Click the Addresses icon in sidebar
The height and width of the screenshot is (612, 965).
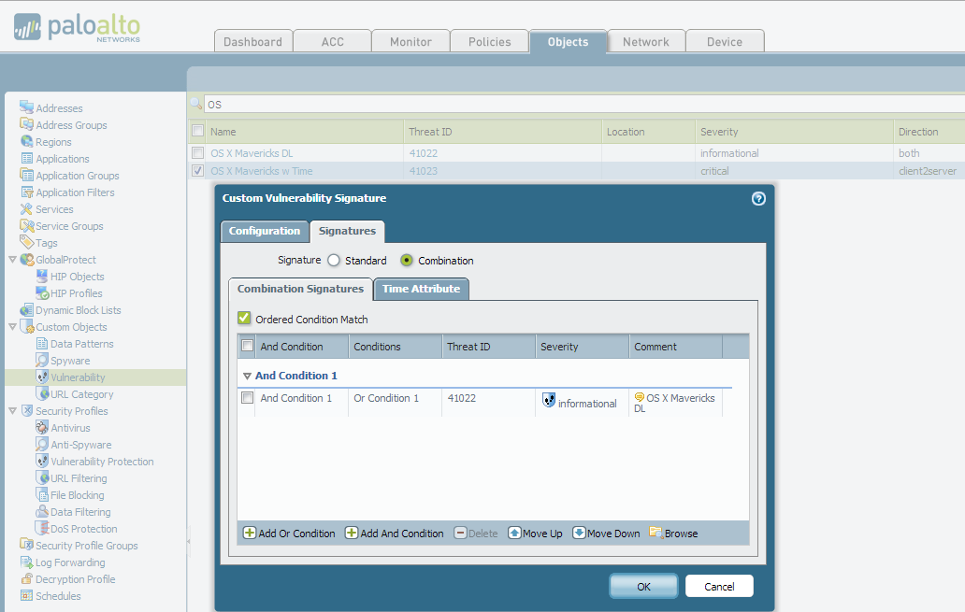pos(26,107)
